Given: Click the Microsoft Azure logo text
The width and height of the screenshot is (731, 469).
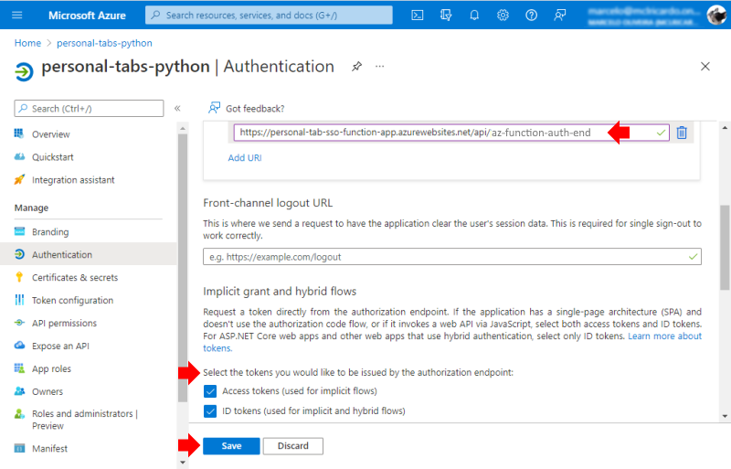Looking at the screenshot, I should [x=87, y=16].
